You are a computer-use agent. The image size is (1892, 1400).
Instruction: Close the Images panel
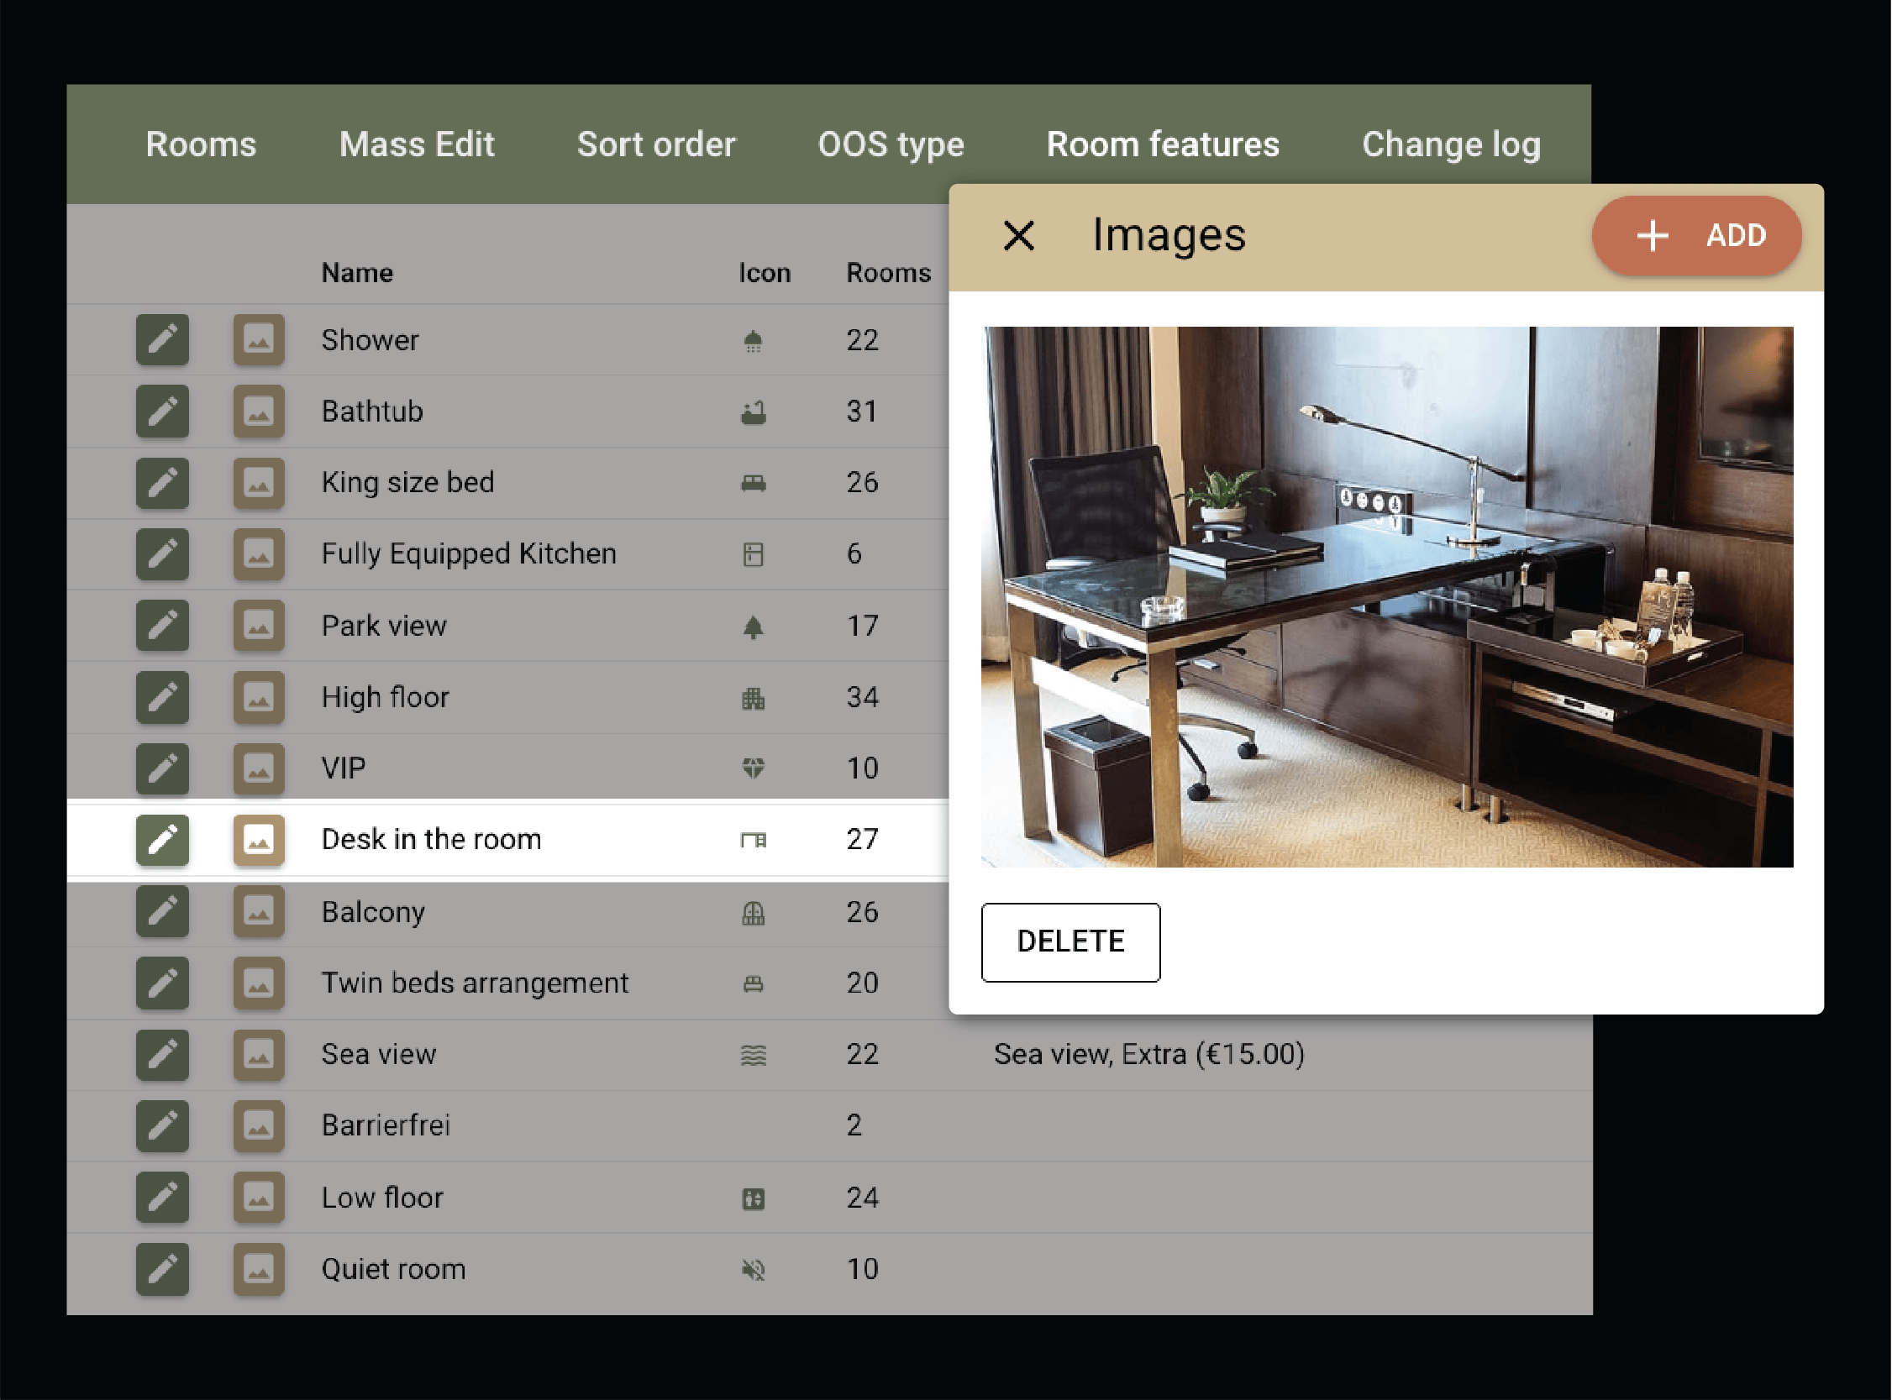click(1018, 236)
